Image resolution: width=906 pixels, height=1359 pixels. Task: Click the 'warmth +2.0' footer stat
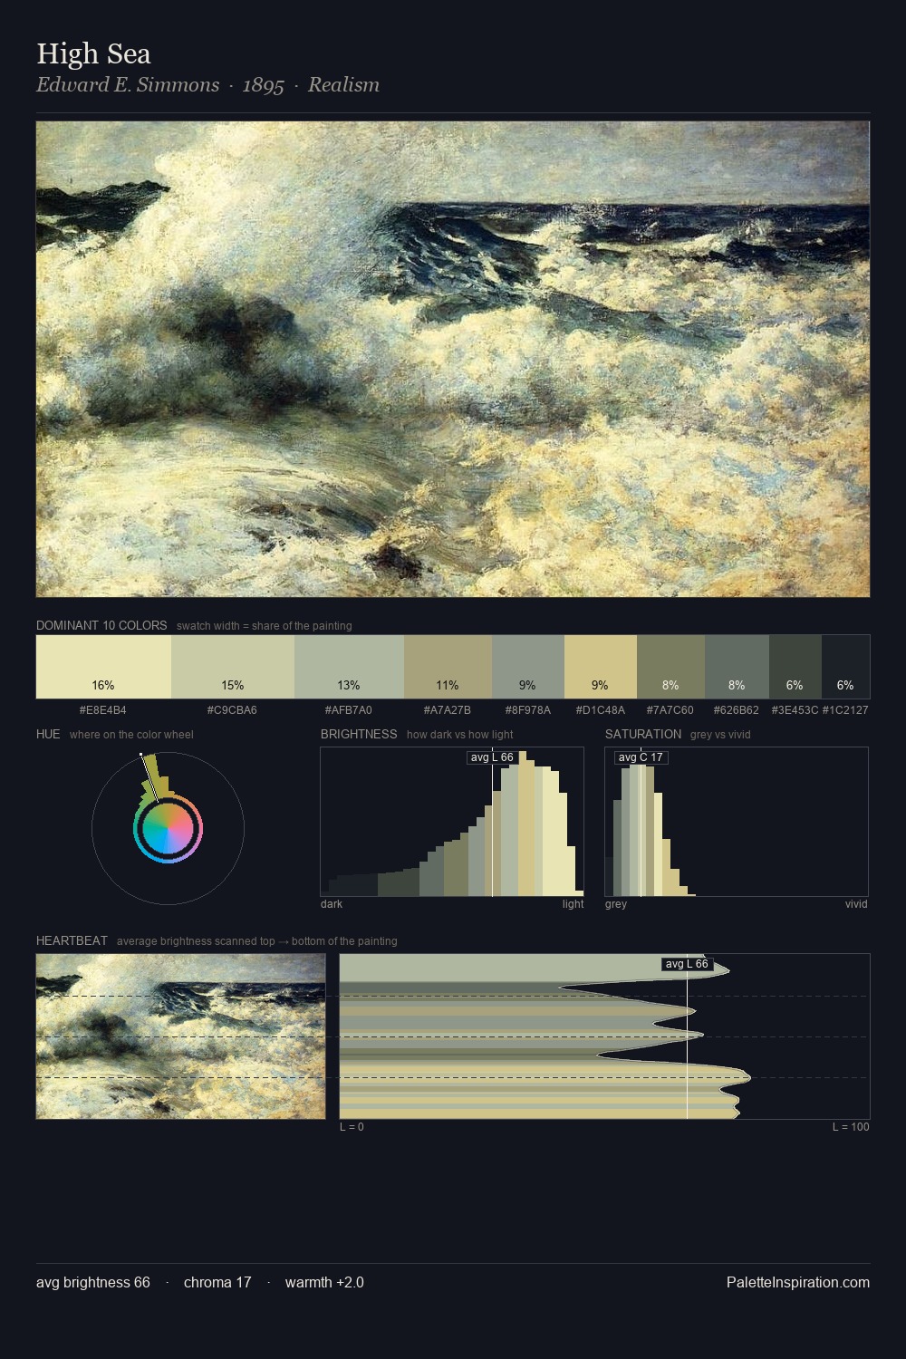click(x=324, y=1282)
